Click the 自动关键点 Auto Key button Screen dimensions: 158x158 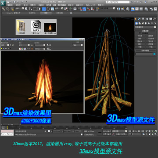click(x=107, y=131)
